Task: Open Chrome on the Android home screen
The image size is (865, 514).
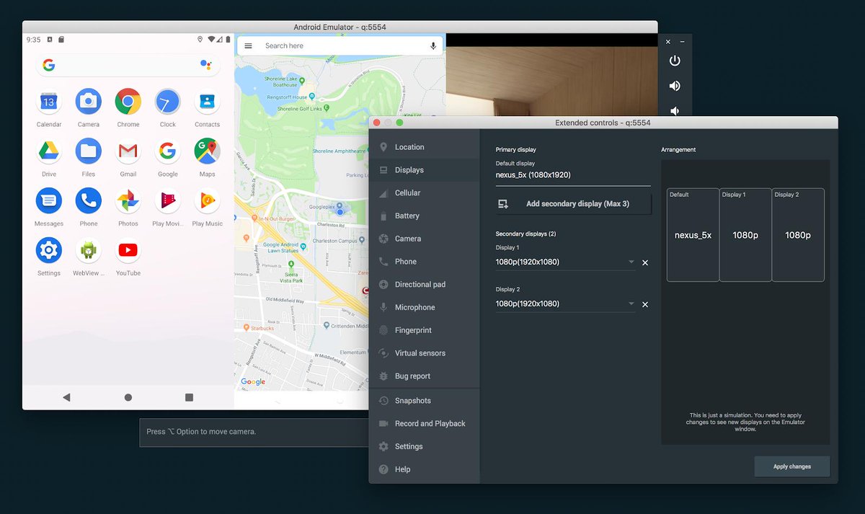Action: [x=128, y=102]
